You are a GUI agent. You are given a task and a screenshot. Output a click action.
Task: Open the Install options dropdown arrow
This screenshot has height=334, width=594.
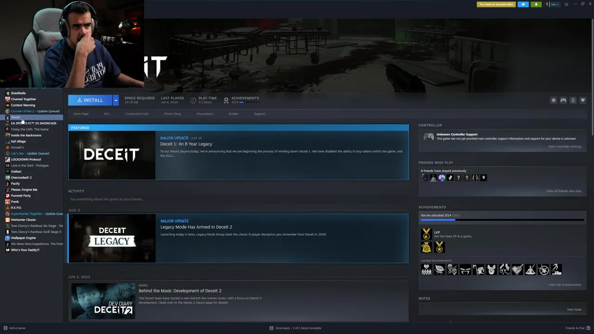coord(116,100)
